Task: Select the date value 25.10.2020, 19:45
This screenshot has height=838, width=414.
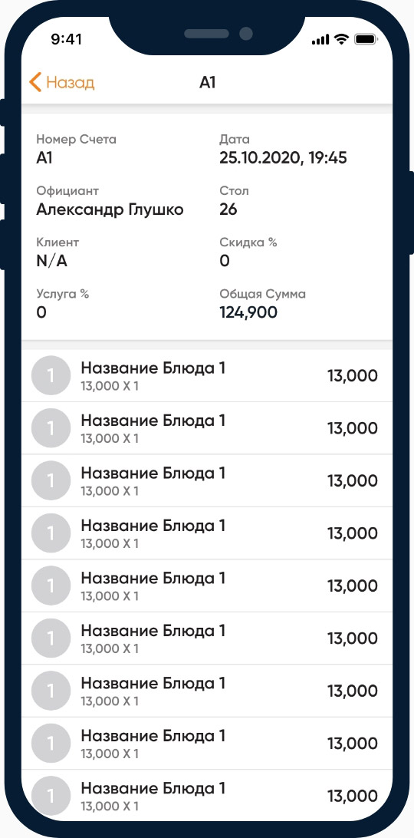Action: pos(283,158)
